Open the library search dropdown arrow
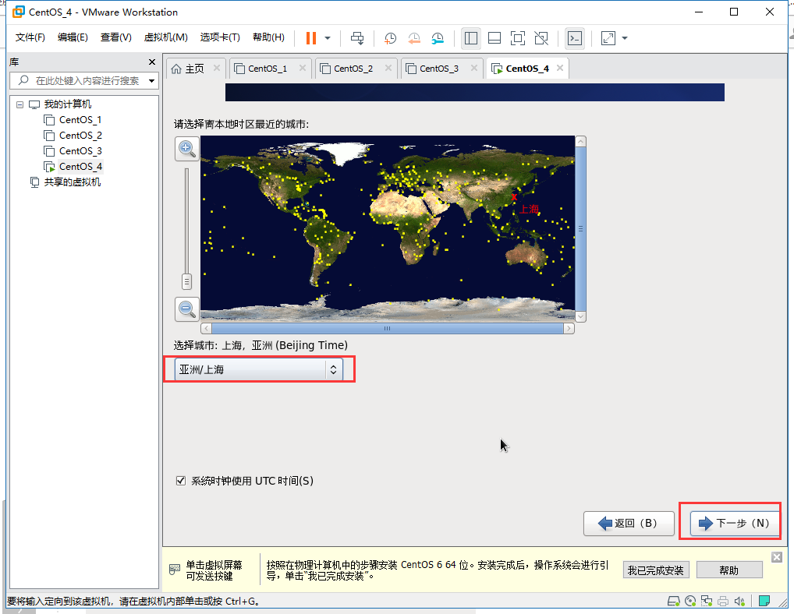794x614 pixels. pyautogui.click(x=151, y=81)
